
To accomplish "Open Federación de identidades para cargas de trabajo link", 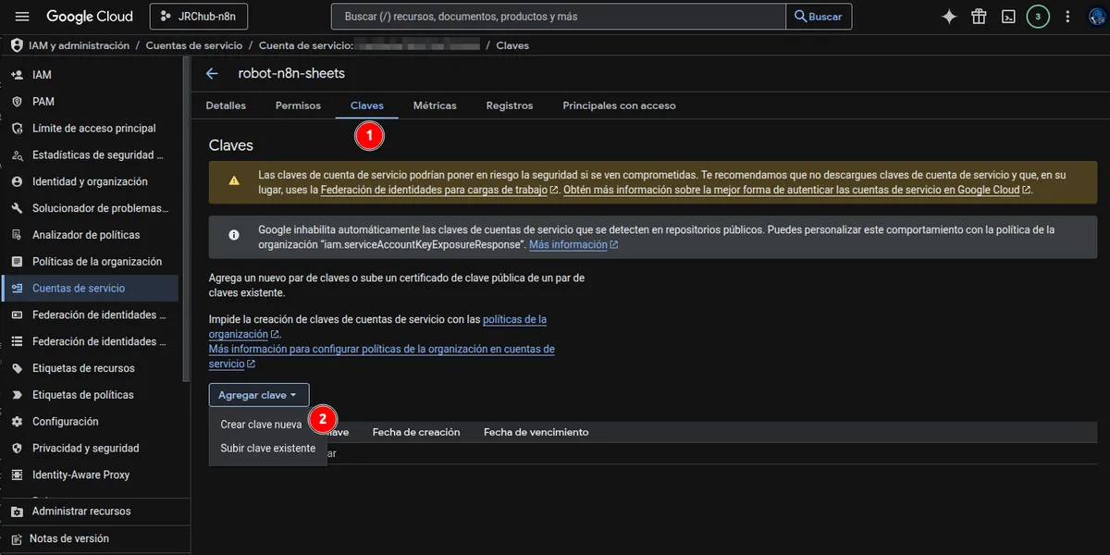I will (x=439, y=190).
